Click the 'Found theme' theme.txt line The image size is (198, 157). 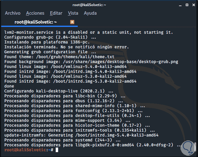[59, 57]
